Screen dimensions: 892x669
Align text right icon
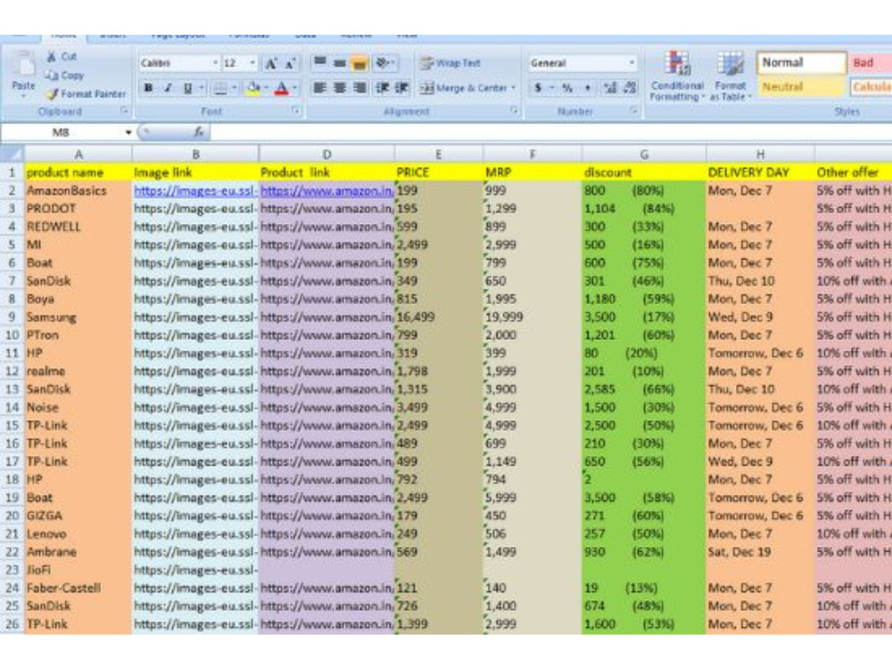(x=359, y=87)
